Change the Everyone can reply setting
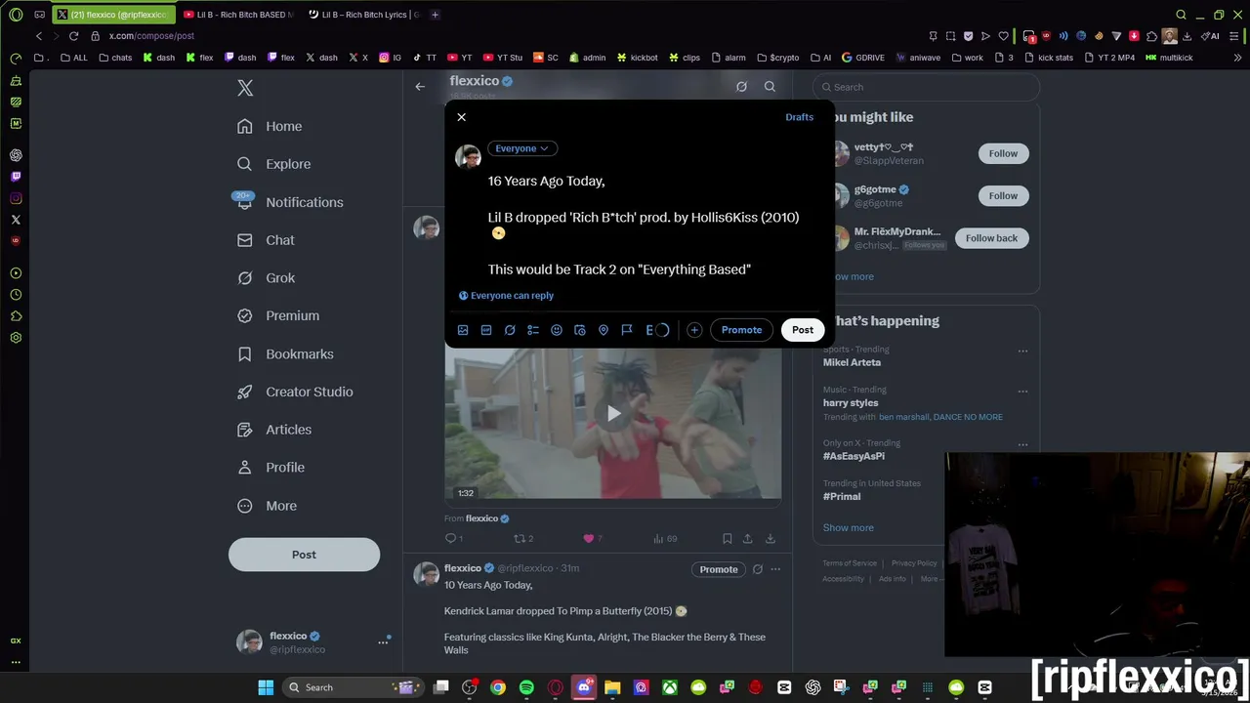1250x703 pixels. click(506, 296)
